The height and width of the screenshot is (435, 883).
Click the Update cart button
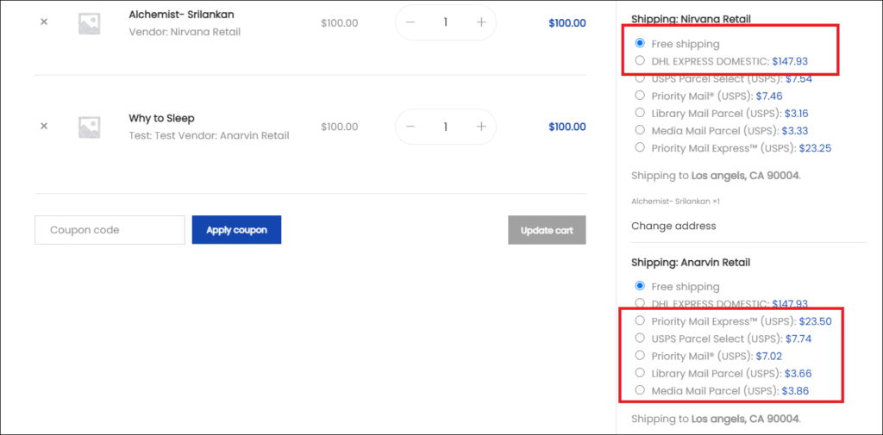point(547,230)
